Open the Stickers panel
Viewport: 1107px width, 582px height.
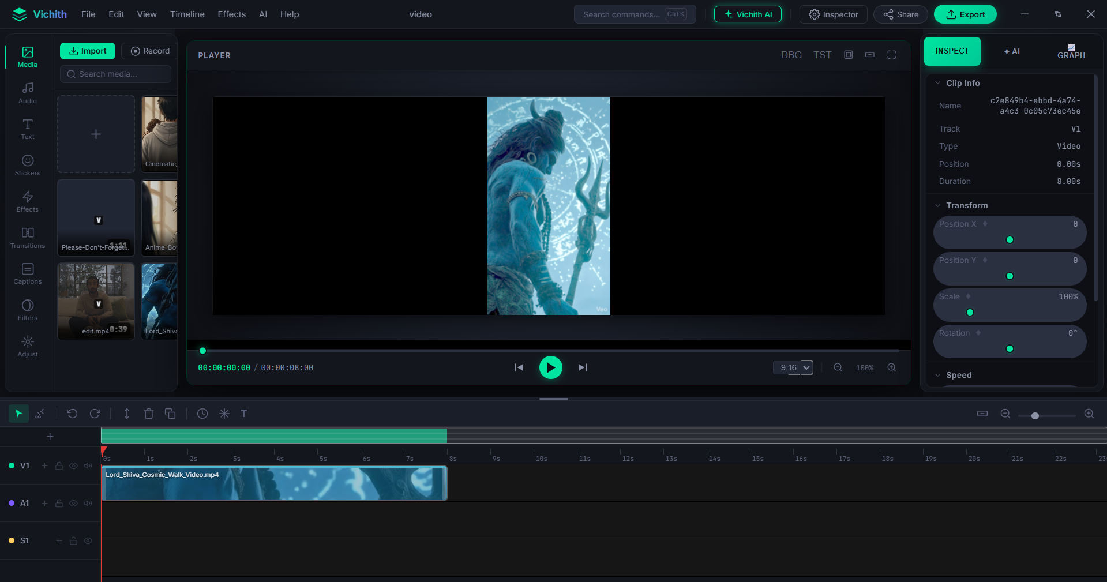pyautogui.click(x=27, y=166)
